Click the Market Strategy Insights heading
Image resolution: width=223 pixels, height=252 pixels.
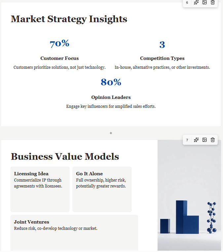pyautogui.click(x=69, y=19)
